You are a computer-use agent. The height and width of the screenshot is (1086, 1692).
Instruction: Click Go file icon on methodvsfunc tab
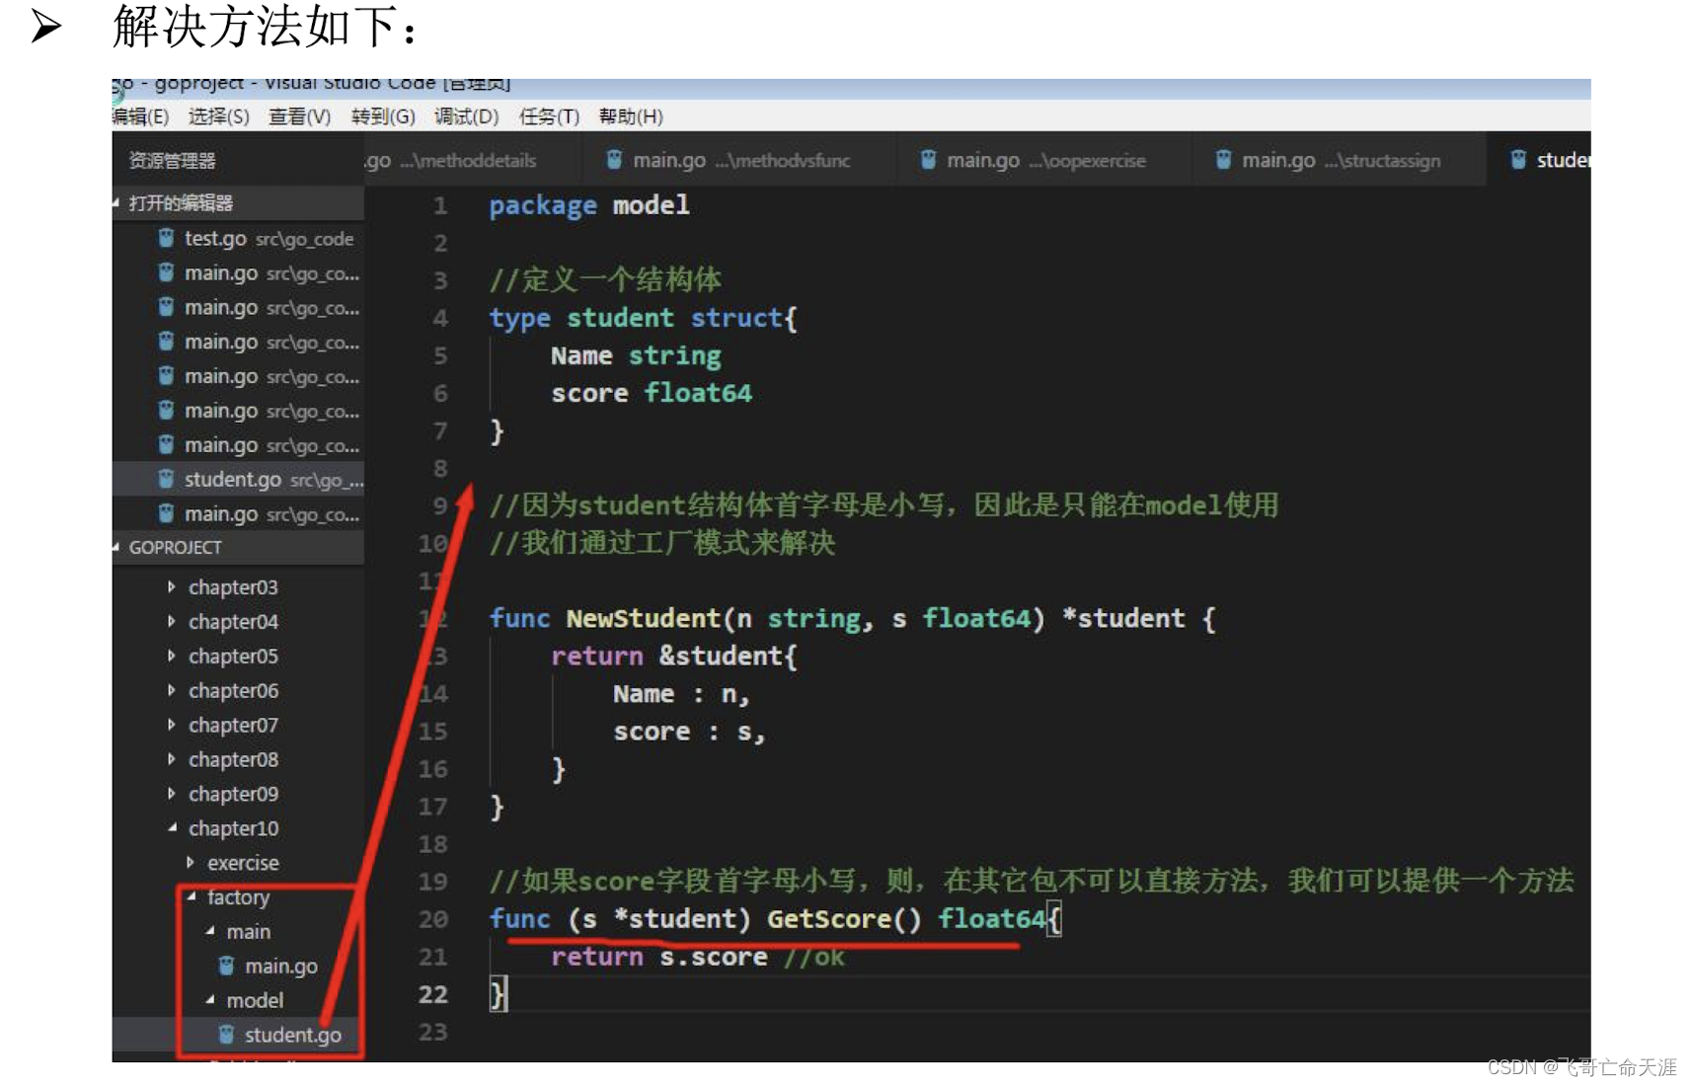tap(614, 159)
